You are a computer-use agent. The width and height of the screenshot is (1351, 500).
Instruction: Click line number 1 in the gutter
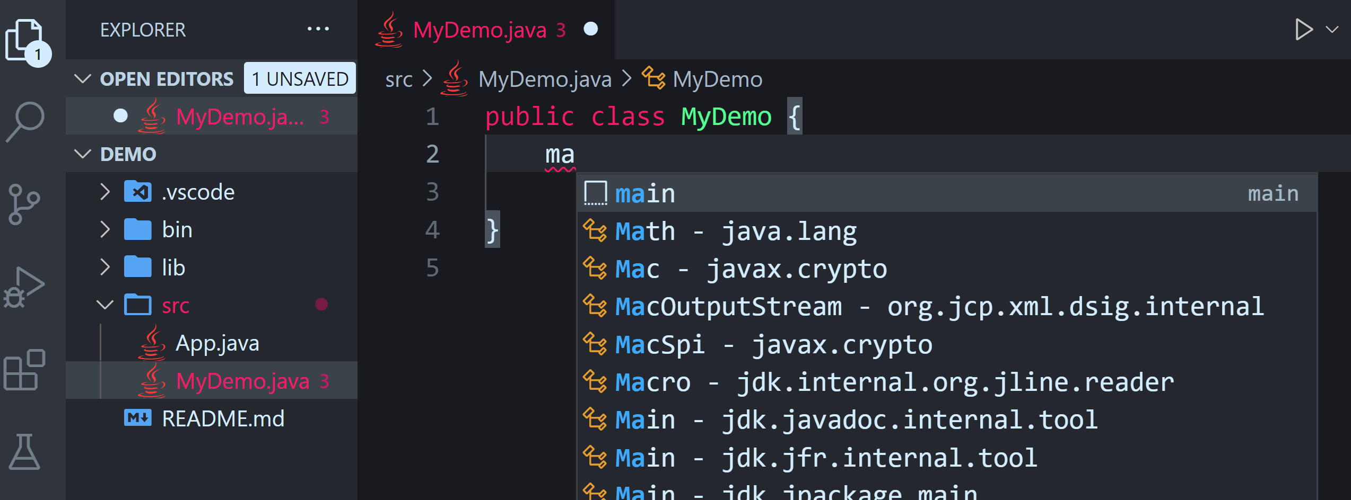(x=432, y=117)
